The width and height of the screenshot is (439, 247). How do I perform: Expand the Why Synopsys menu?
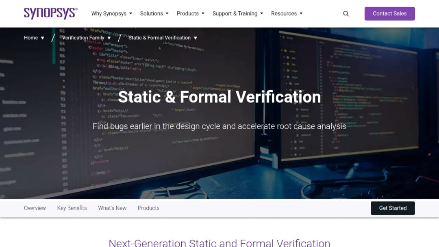point(111,13)
